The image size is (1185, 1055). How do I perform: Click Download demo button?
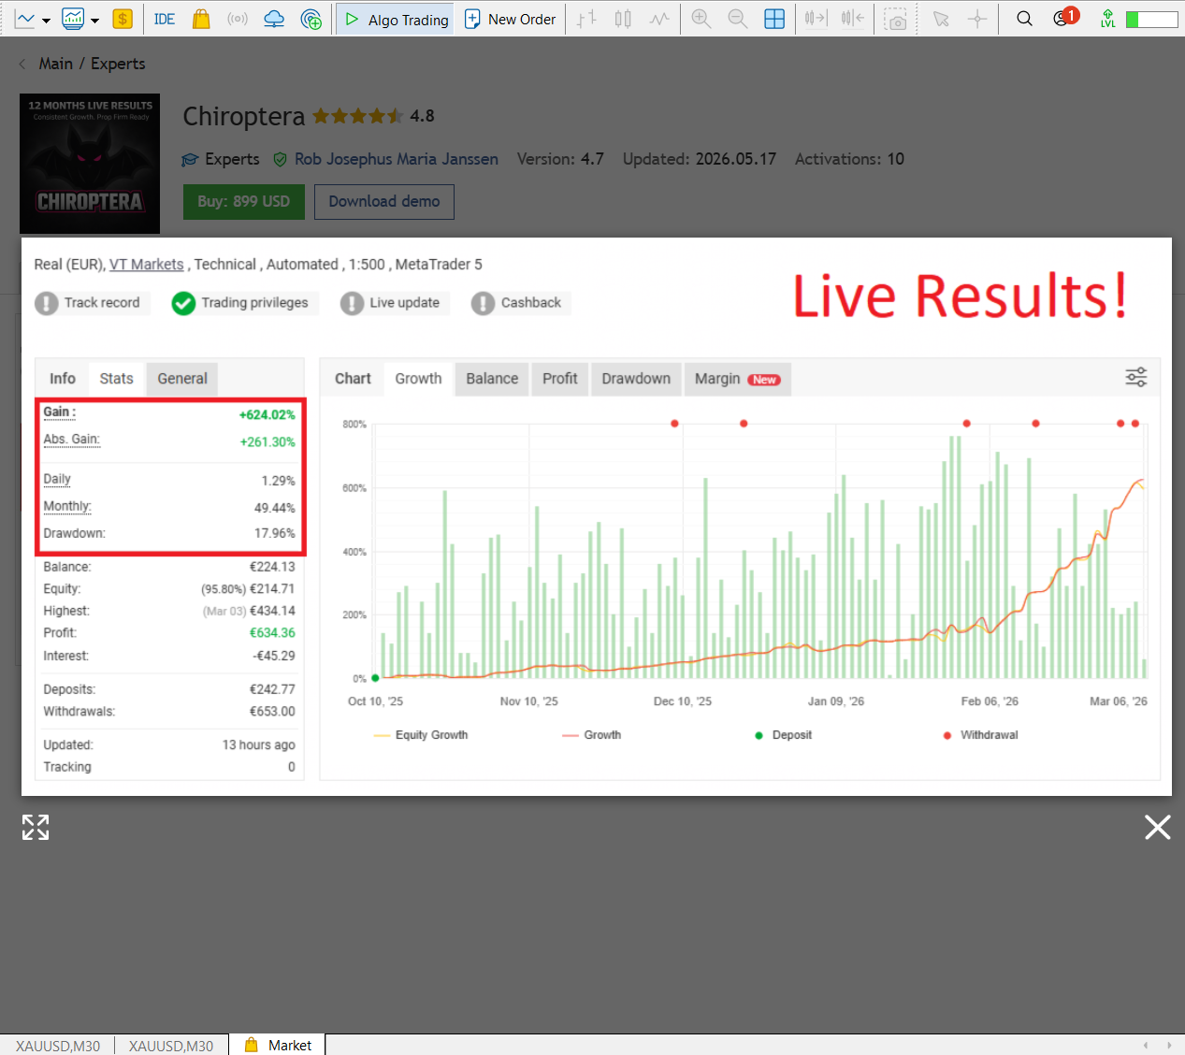pos(384,201)
